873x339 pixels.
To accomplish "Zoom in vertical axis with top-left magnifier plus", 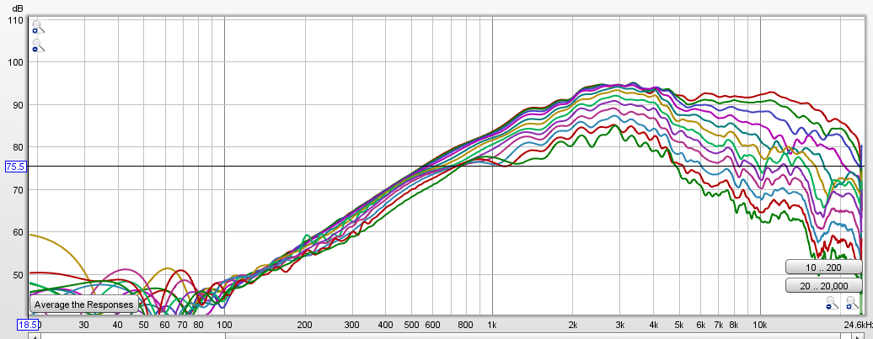I will click(x=37, y=27).
